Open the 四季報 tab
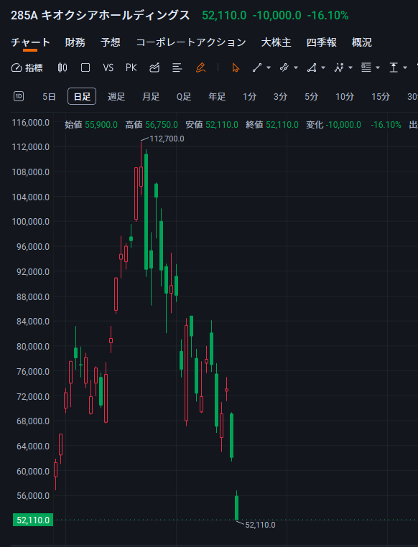 coord(321,42)
